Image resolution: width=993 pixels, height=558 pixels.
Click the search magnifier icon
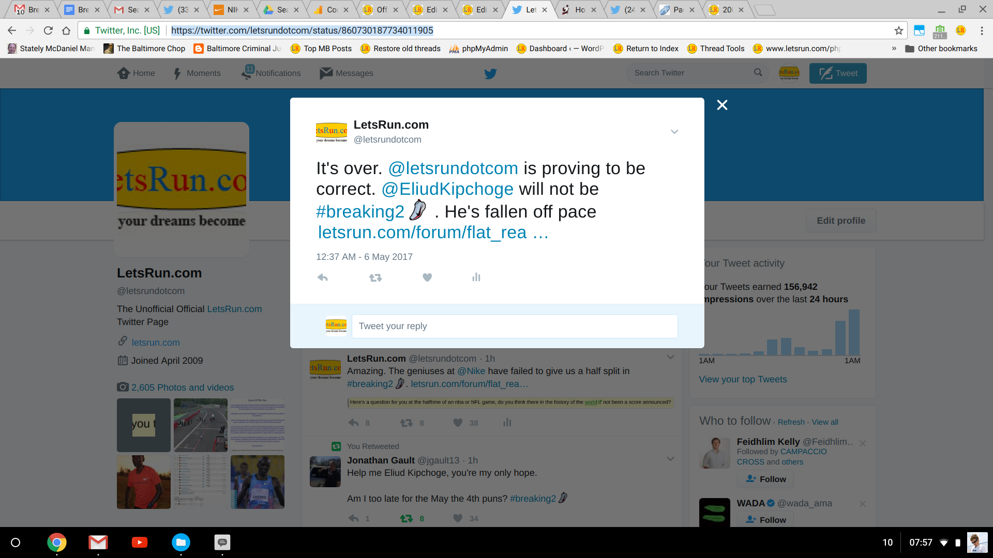(758, 73)
